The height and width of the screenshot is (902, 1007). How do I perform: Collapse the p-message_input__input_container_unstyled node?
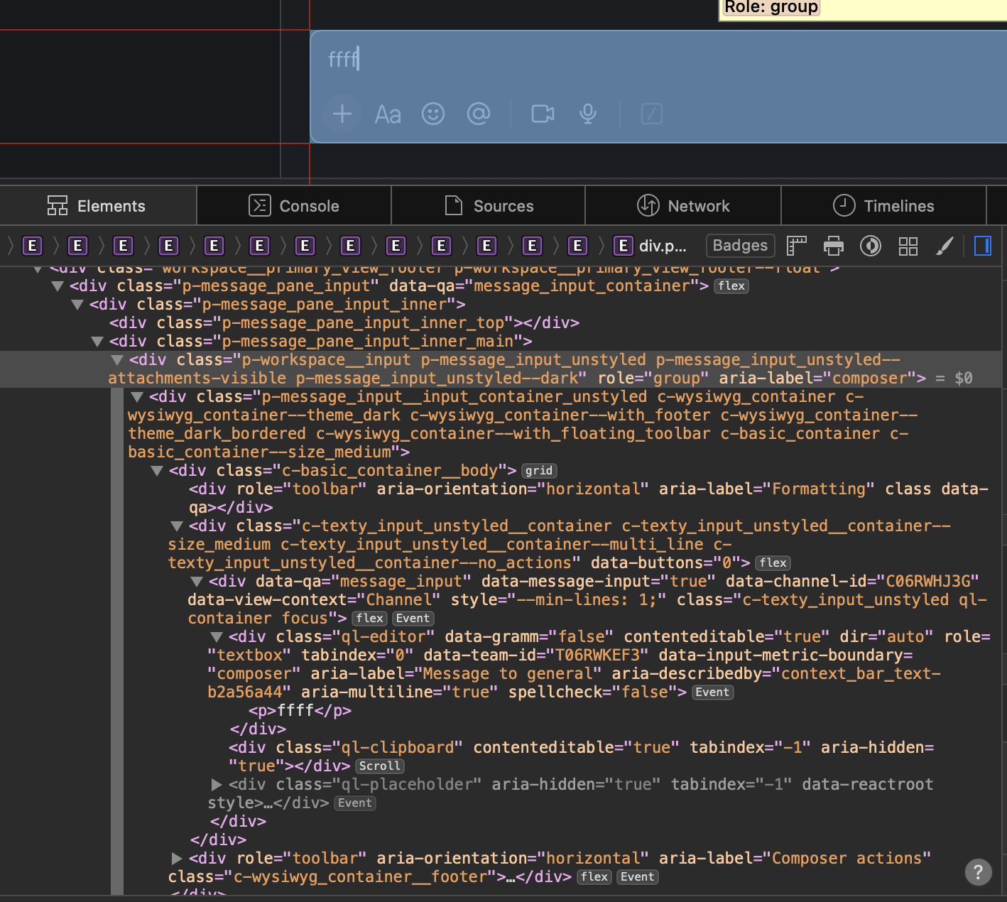[x=137, y=397]
